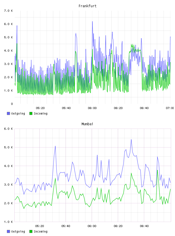
Task: Click the 7.0 K axis label in Frankfurt chart
Action: [9, 11]
